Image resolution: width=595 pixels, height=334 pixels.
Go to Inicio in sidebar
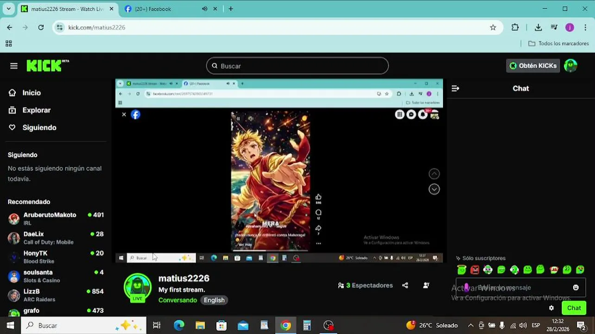[x=25, y=93]
